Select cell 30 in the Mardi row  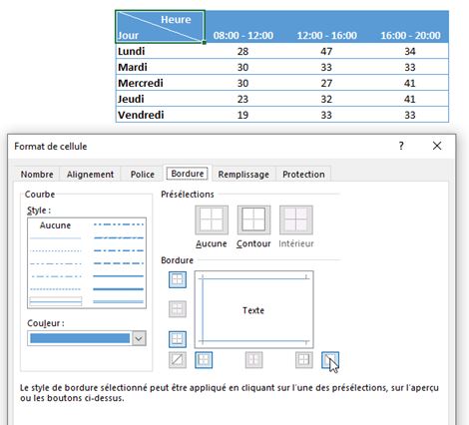point(243,67)
